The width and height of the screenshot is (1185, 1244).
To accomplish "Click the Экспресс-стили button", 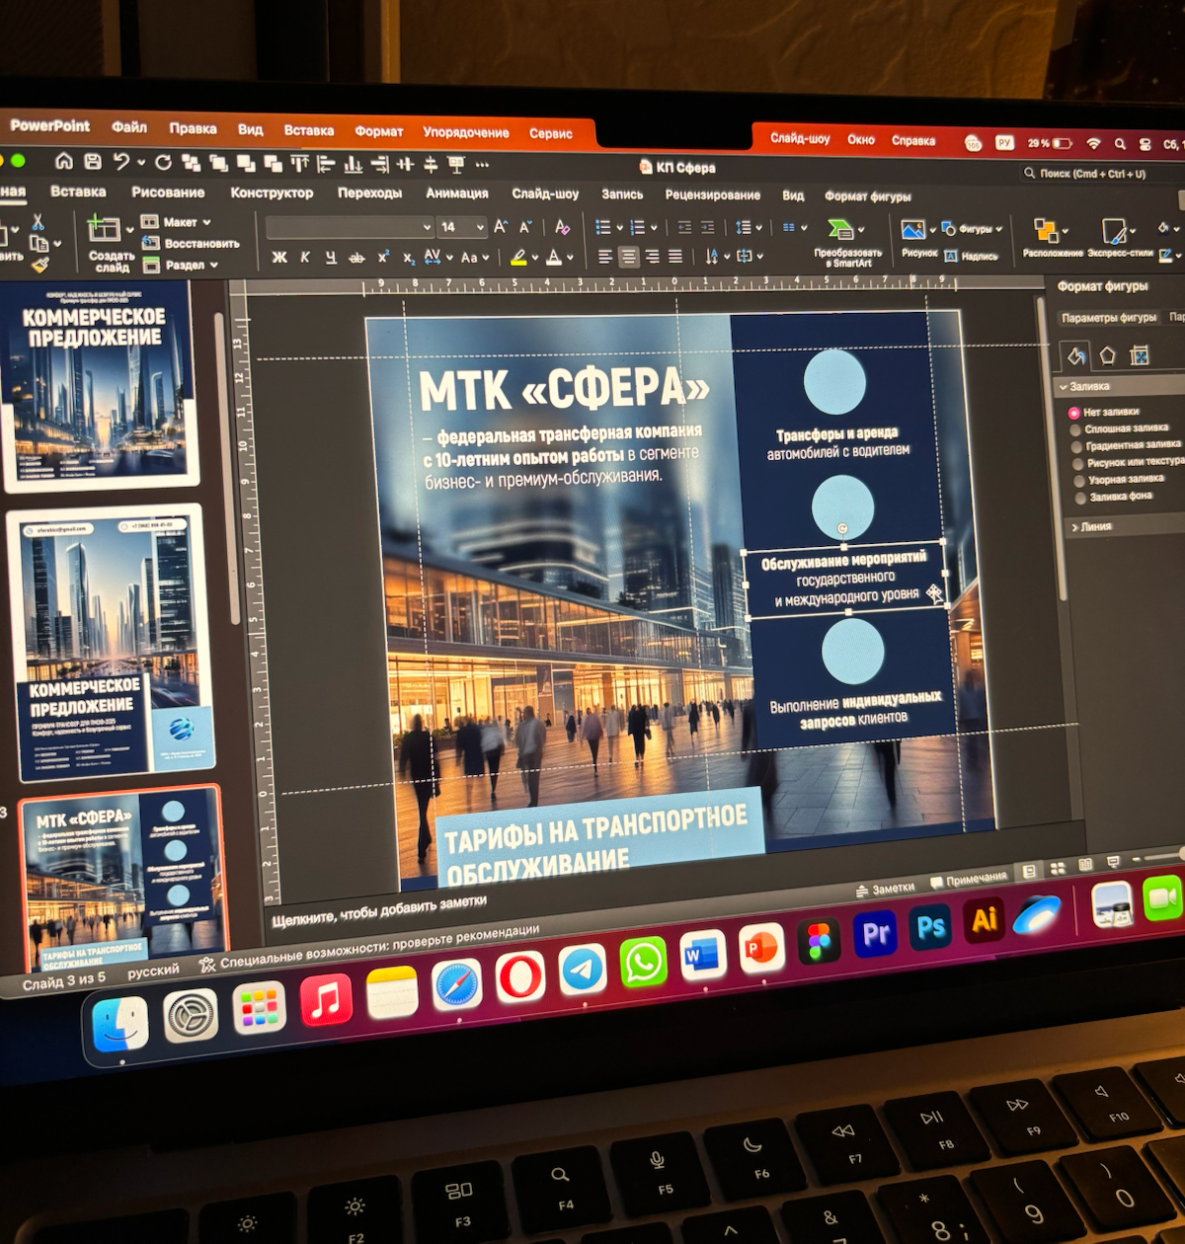I will (1120, 238).
